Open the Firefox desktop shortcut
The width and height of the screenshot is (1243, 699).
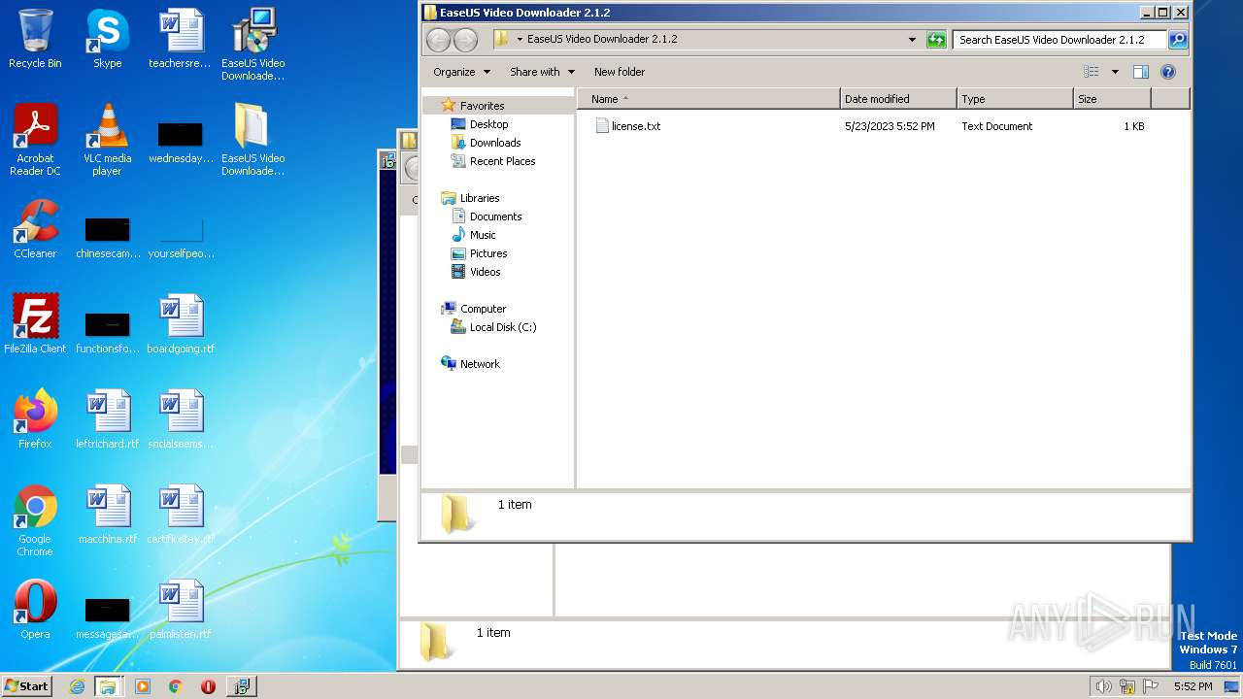(35, 419)
